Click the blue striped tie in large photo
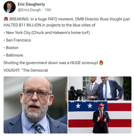Image resolution: width=134 pixels, height=136 pixels. [38, 128]
